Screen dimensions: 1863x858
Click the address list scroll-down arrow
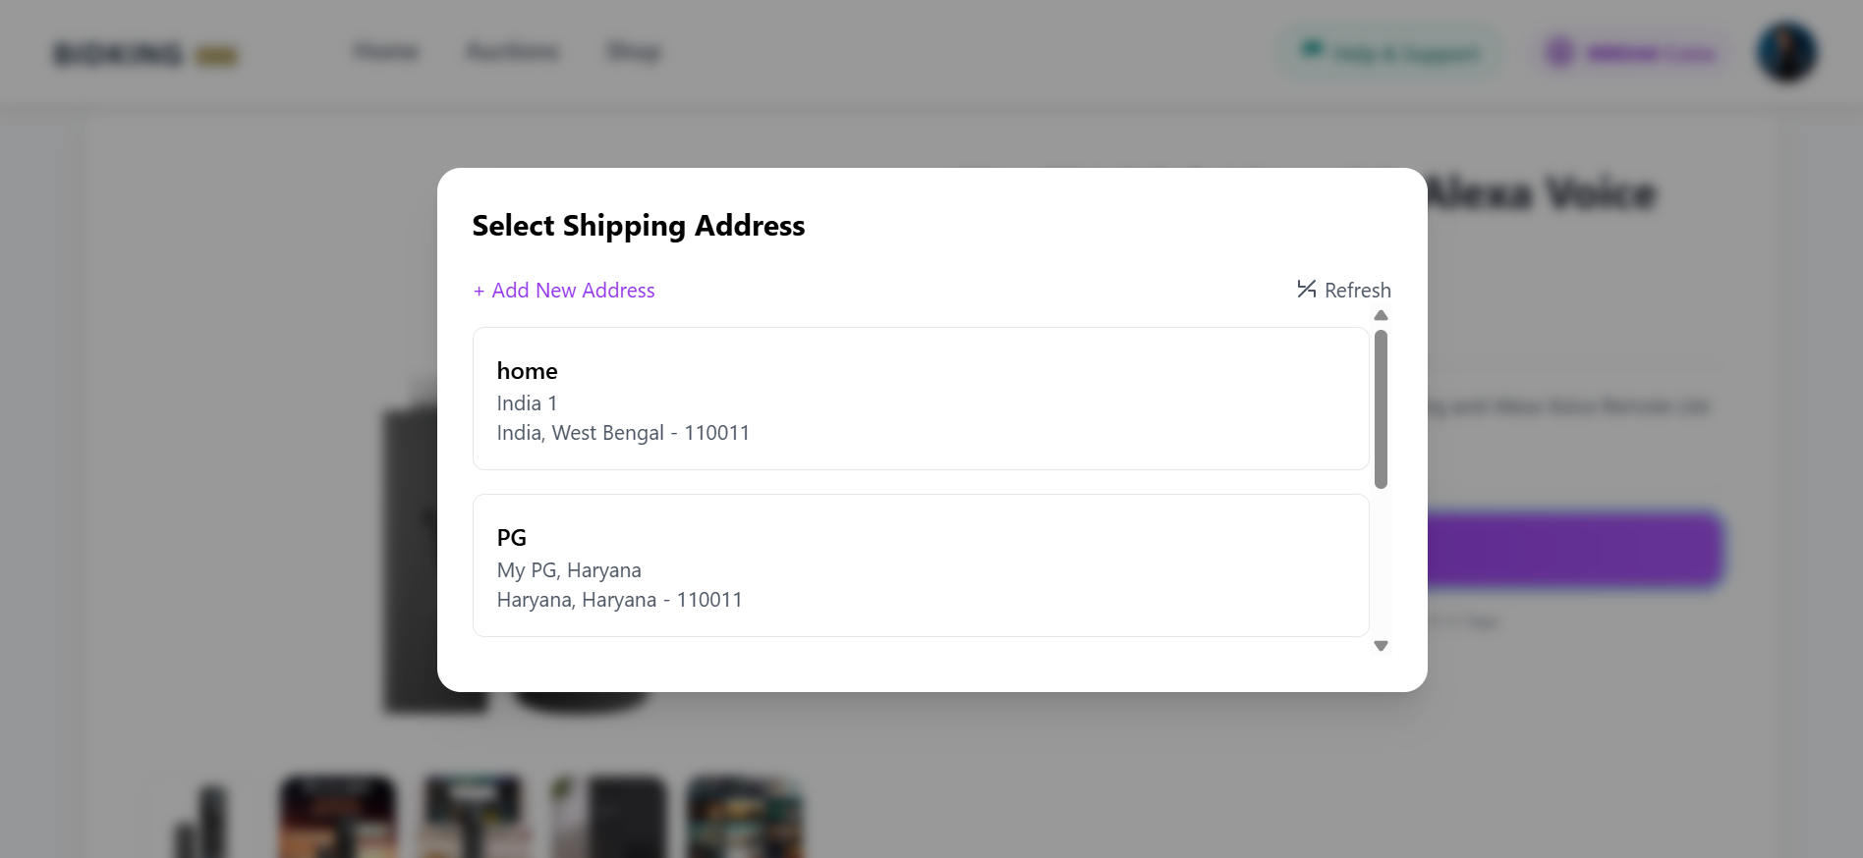click(1381, 645)
